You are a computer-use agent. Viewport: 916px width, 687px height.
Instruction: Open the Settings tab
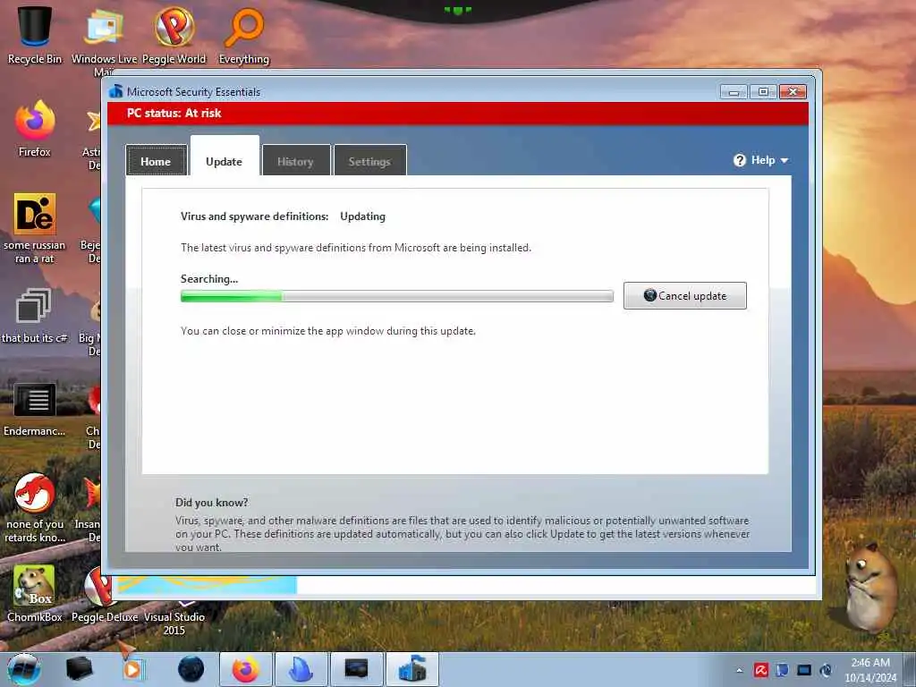[x=369, y=160]
